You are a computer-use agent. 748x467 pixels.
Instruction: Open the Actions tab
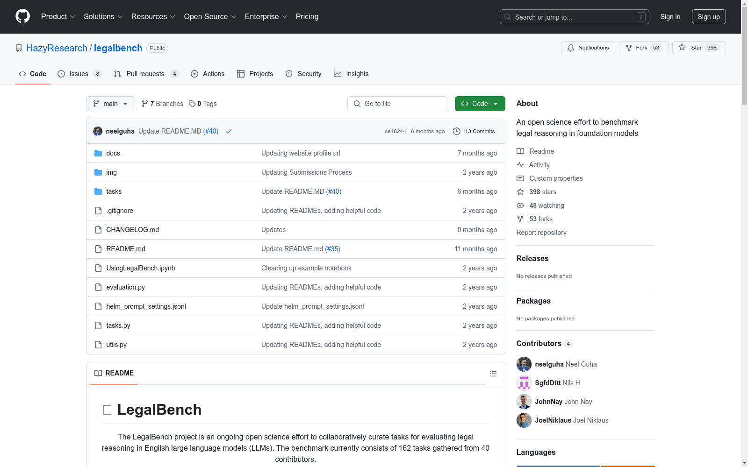click(208, 74)
